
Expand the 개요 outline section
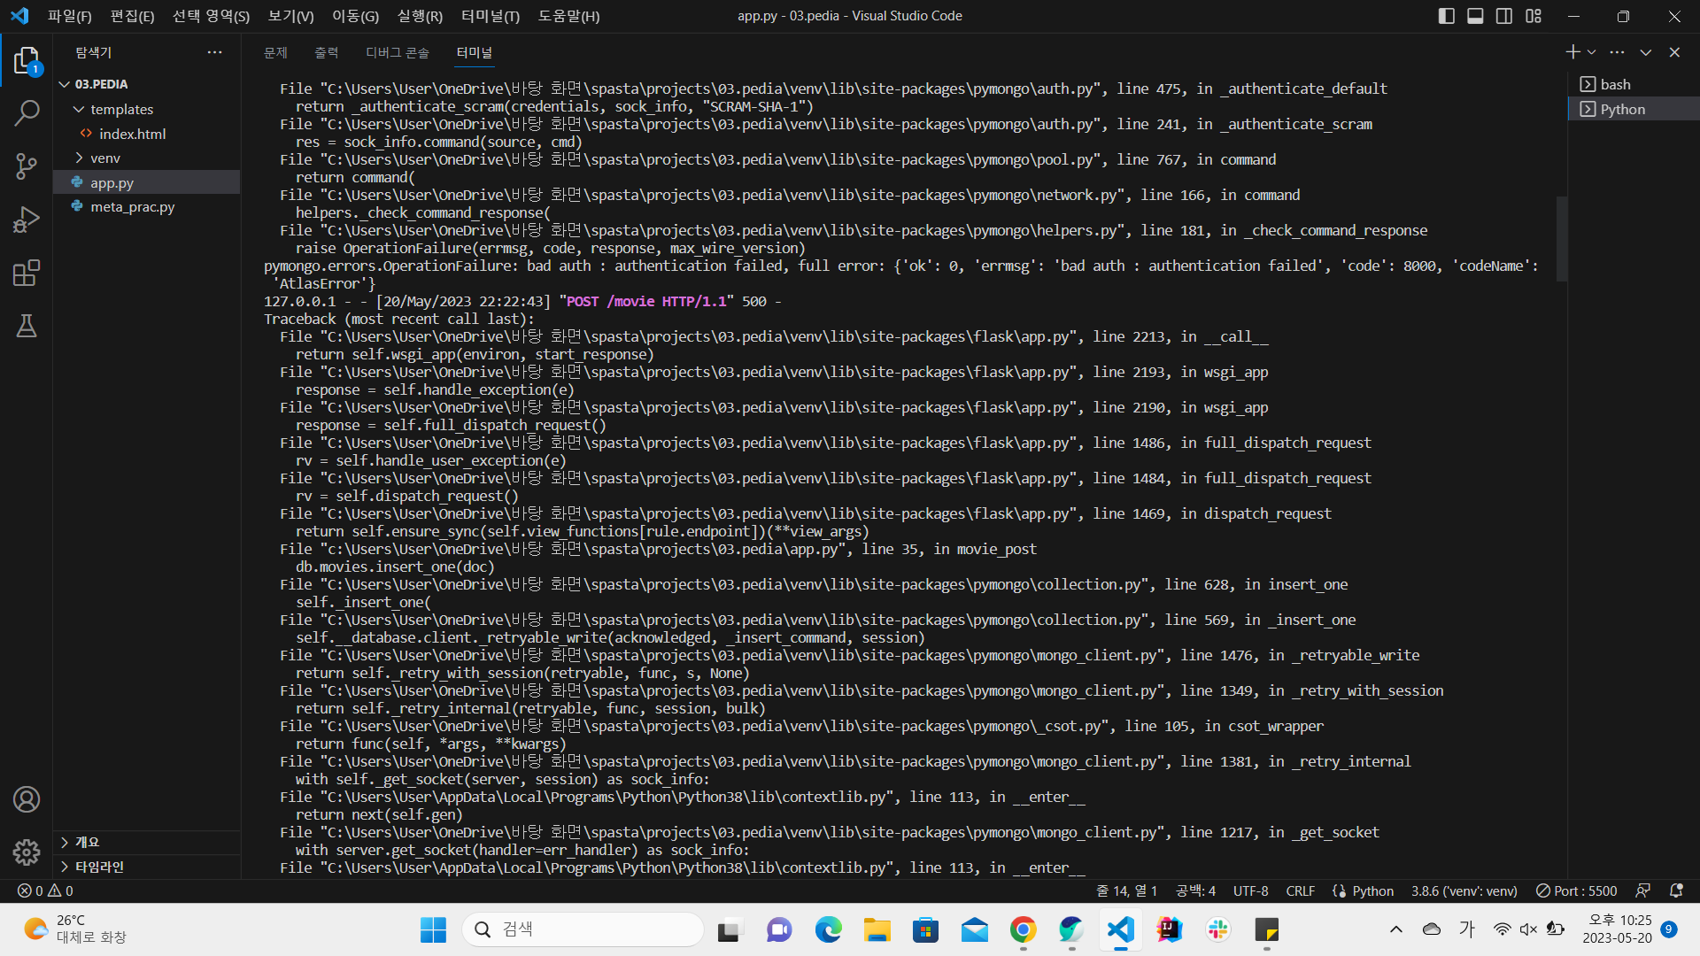click(146, 842)
